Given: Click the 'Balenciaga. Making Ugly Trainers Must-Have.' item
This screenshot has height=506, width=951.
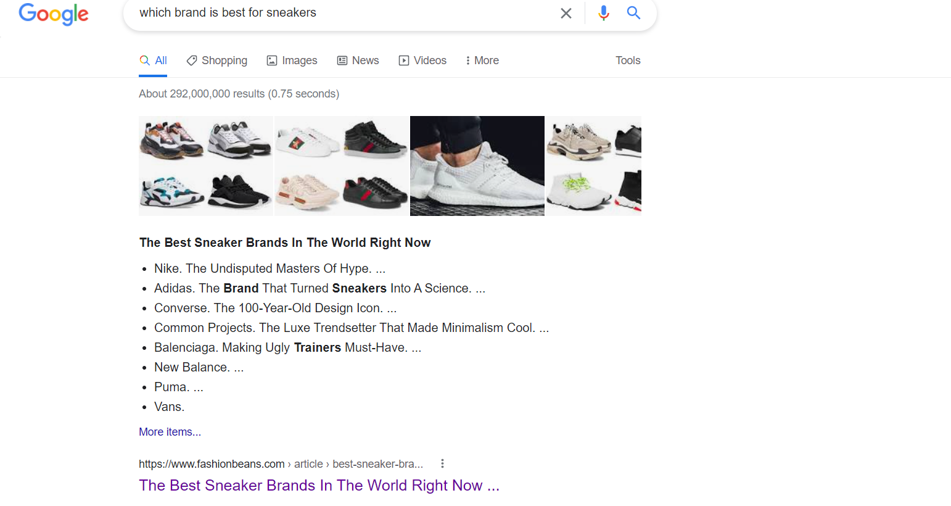Looking at the screenshot, I should (x=287, y=347).
